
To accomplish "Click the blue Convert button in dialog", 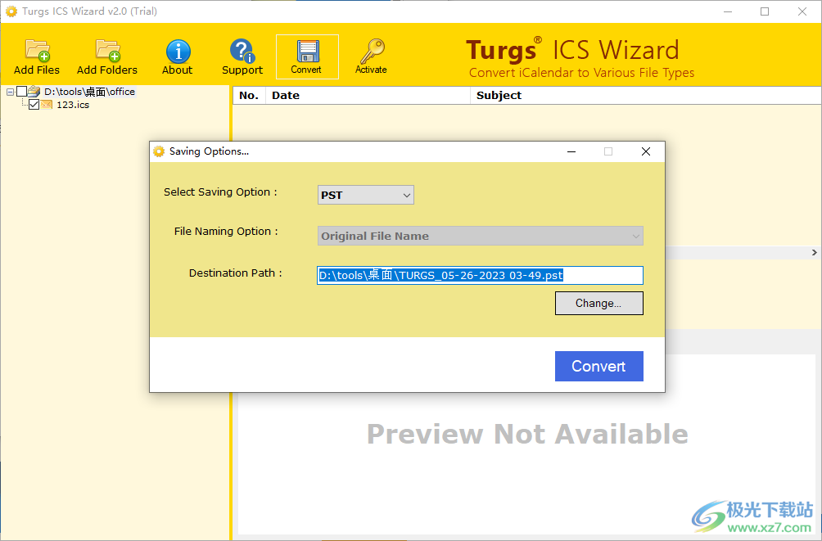I will tap(598, 366).
